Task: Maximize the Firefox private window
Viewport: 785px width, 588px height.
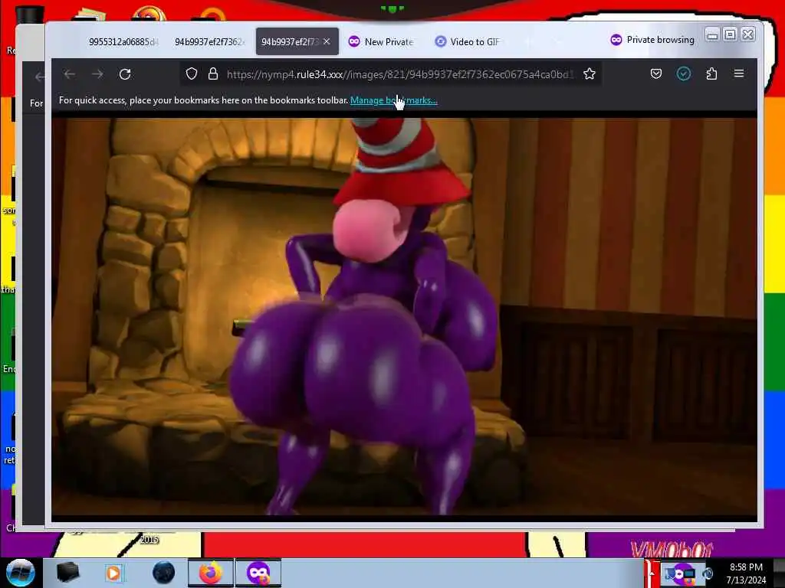Action: click(x=730, y=34)
